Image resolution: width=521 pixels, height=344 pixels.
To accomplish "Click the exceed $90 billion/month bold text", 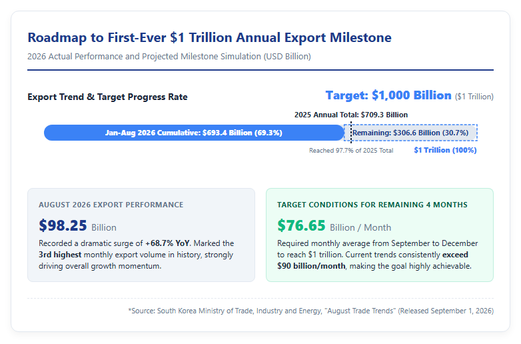I will (372, 260).
